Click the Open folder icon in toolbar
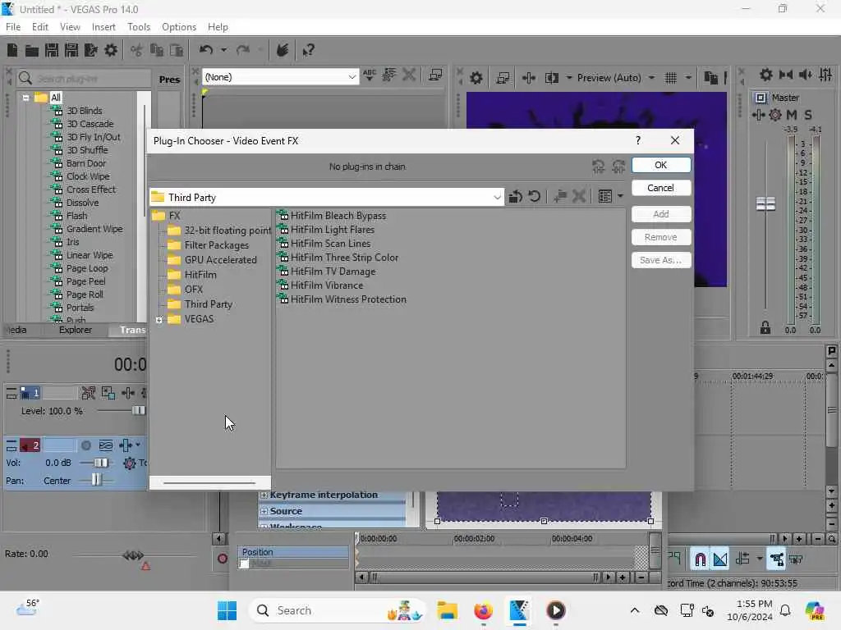The height and width of the screenshot is (630, 841). pos(32,50)
